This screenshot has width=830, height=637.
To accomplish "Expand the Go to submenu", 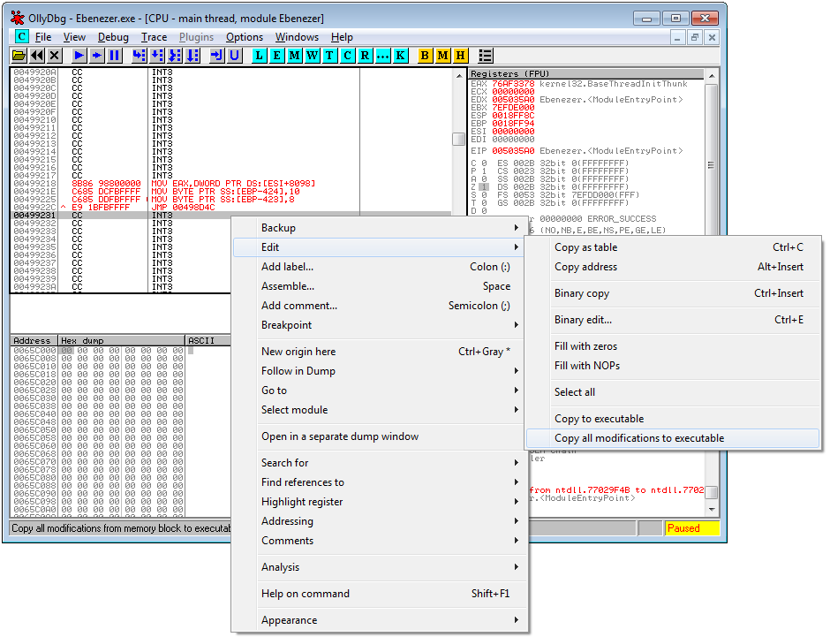I will pos(379,391).
